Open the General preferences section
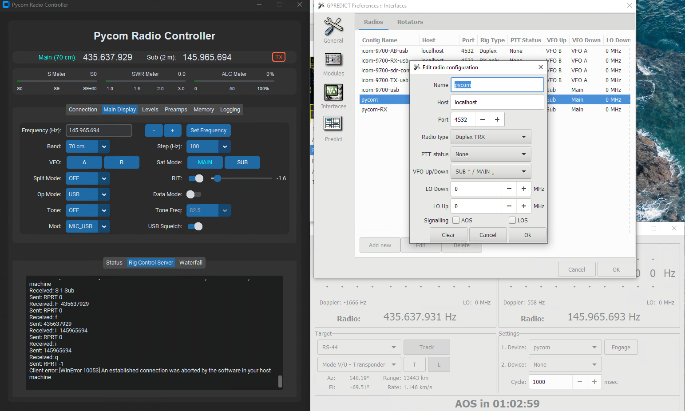 pyautogui.click(x=333, y=29)
